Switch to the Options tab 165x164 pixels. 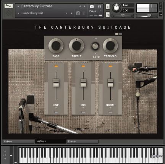point(18,141)
